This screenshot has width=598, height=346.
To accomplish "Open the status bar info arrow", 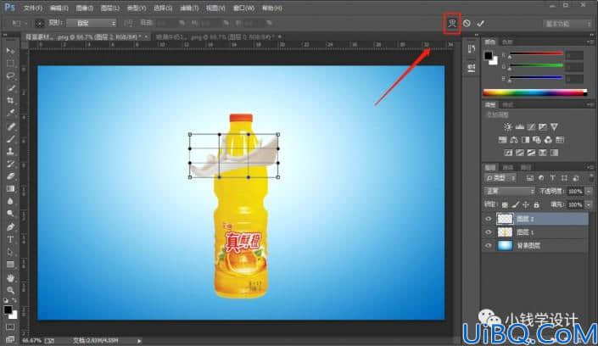I will [139, 341].
